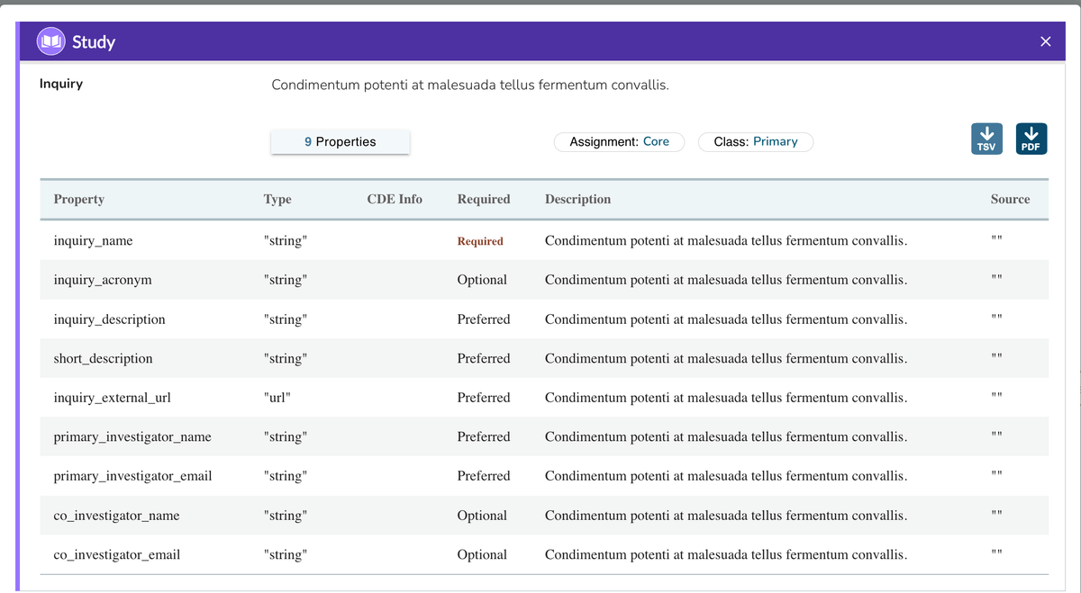Select the inquiry_acronym property

coord(103,280)
